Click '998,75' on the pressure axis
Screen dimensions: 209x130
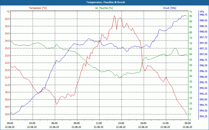point(204,15)
